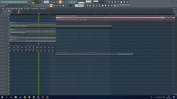
Task: Open clip menu of Pattern 12 clip
Action: click(x=11, y=39)
